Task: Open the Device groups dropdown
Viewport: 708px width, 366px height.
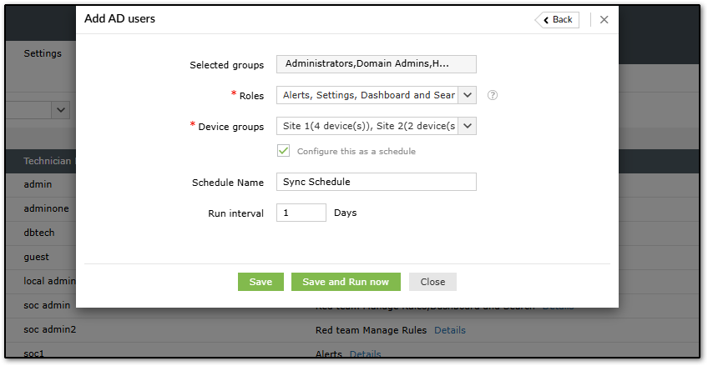Action: pyautogui.click(x=468, y=126)
